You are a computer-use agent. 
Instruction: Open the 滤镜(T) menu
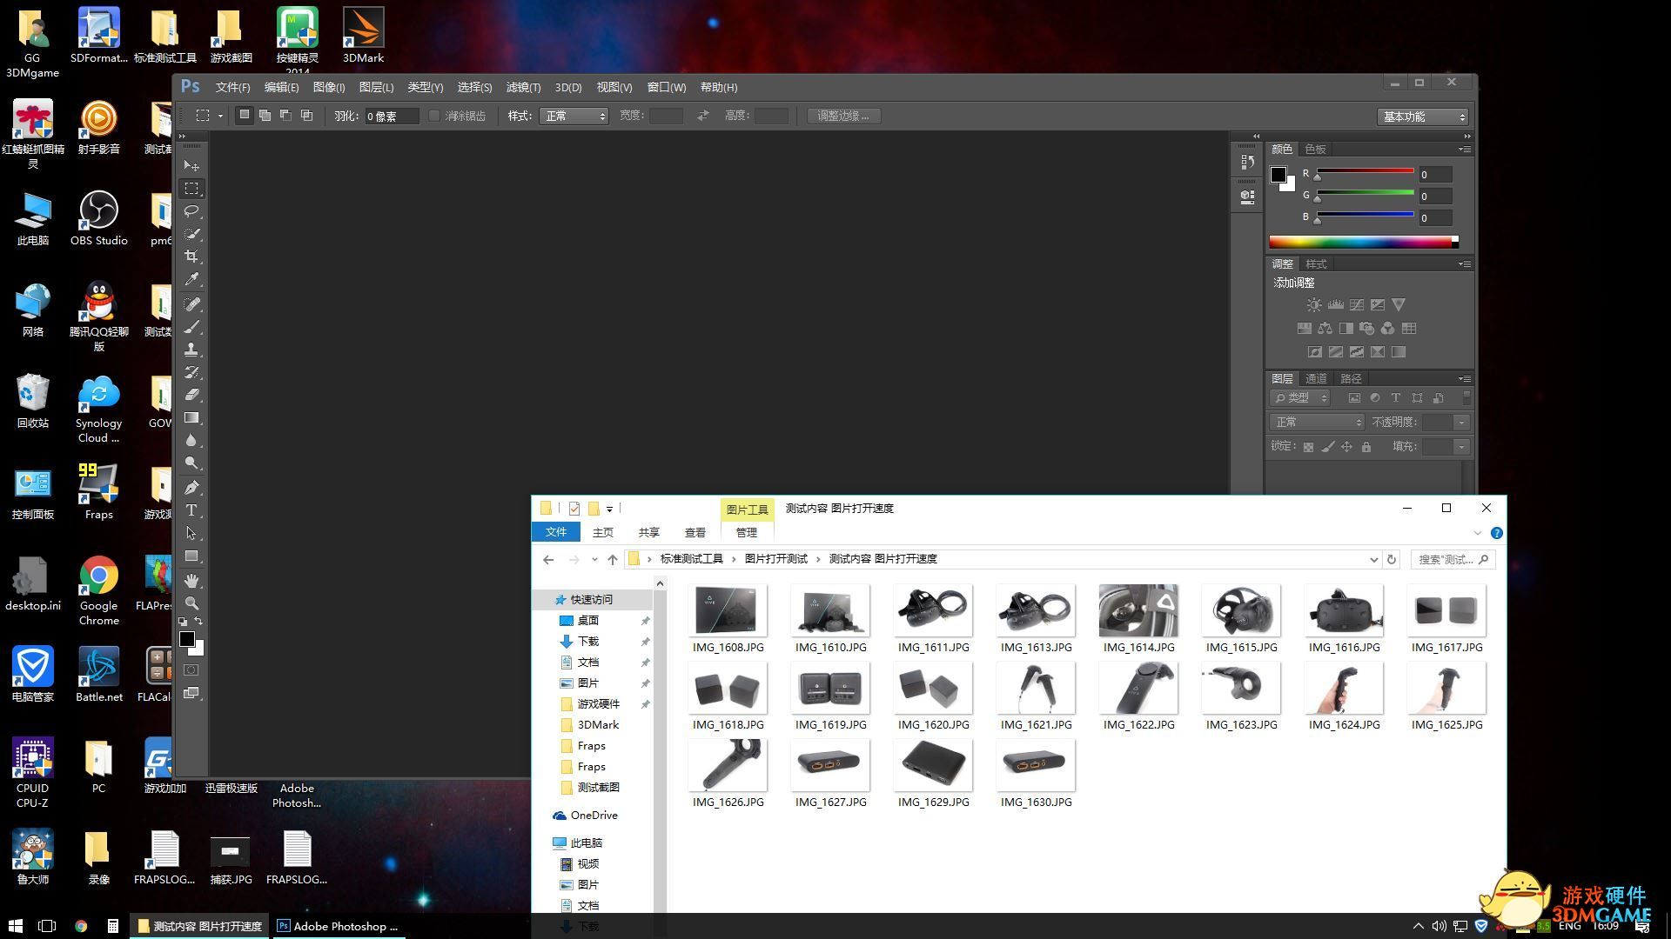coord(523,87)
